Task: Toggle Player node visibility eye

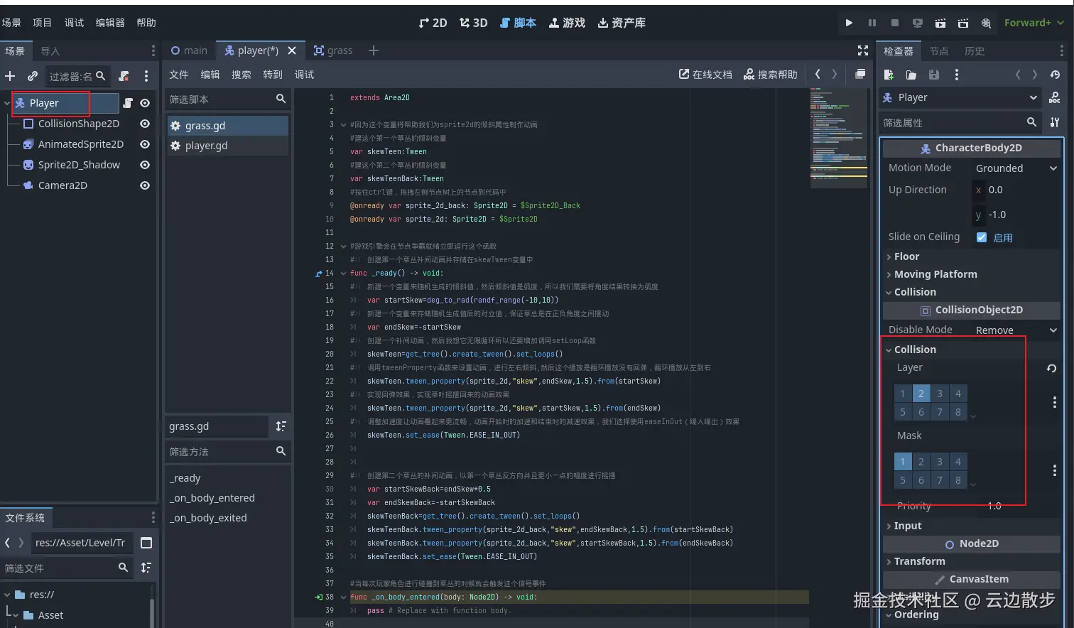Action: pos(145,103)
